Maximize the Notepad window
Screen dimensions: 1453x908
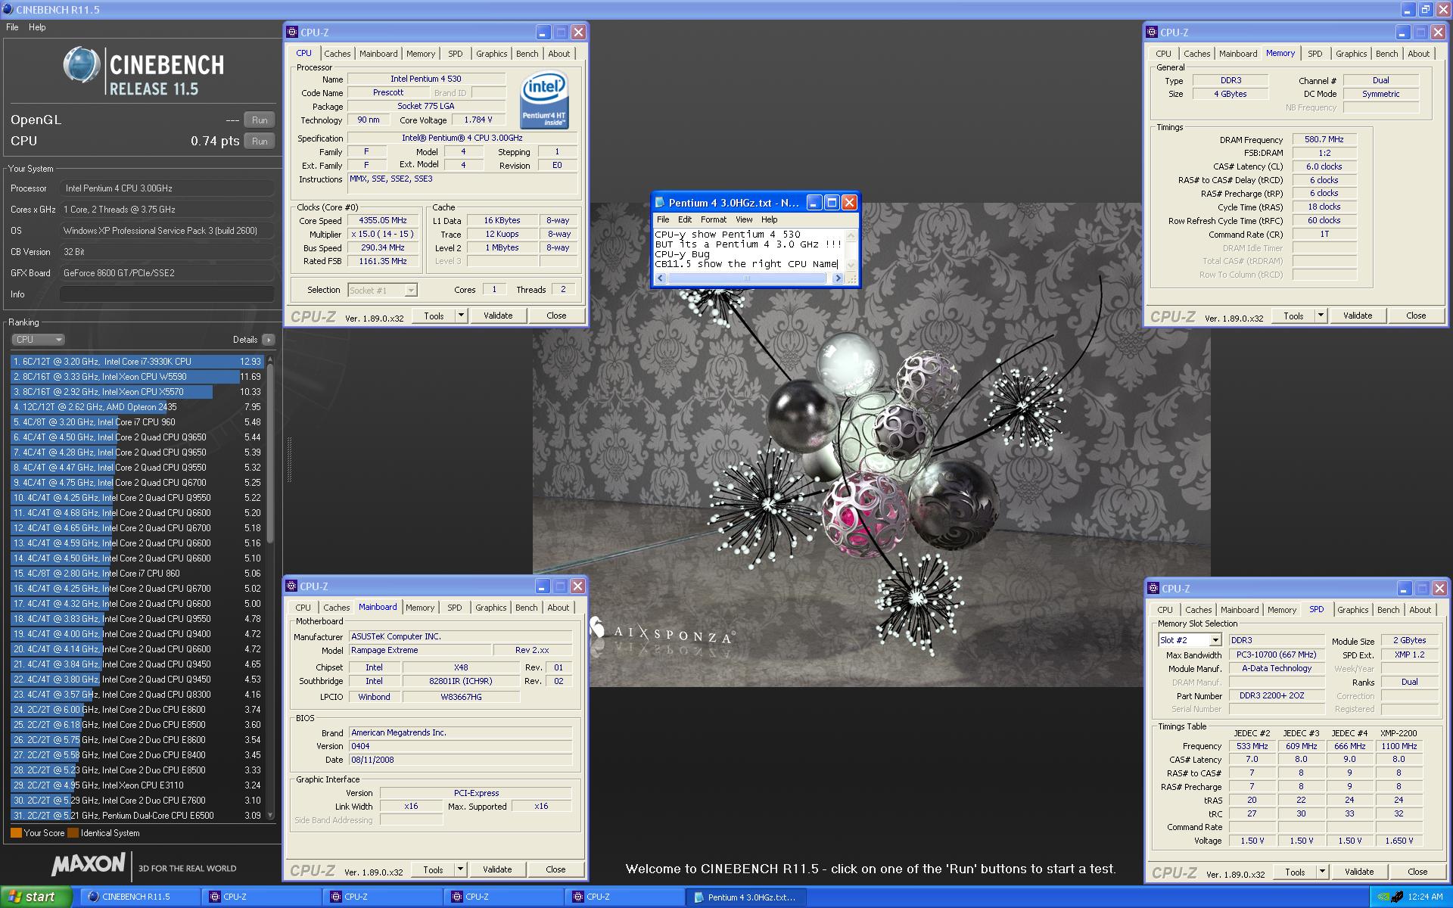coord(832,203)
